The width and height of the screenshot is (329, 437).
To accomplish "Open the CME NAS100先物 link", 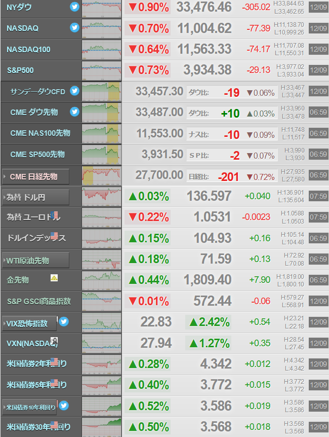I will (40, 133).
